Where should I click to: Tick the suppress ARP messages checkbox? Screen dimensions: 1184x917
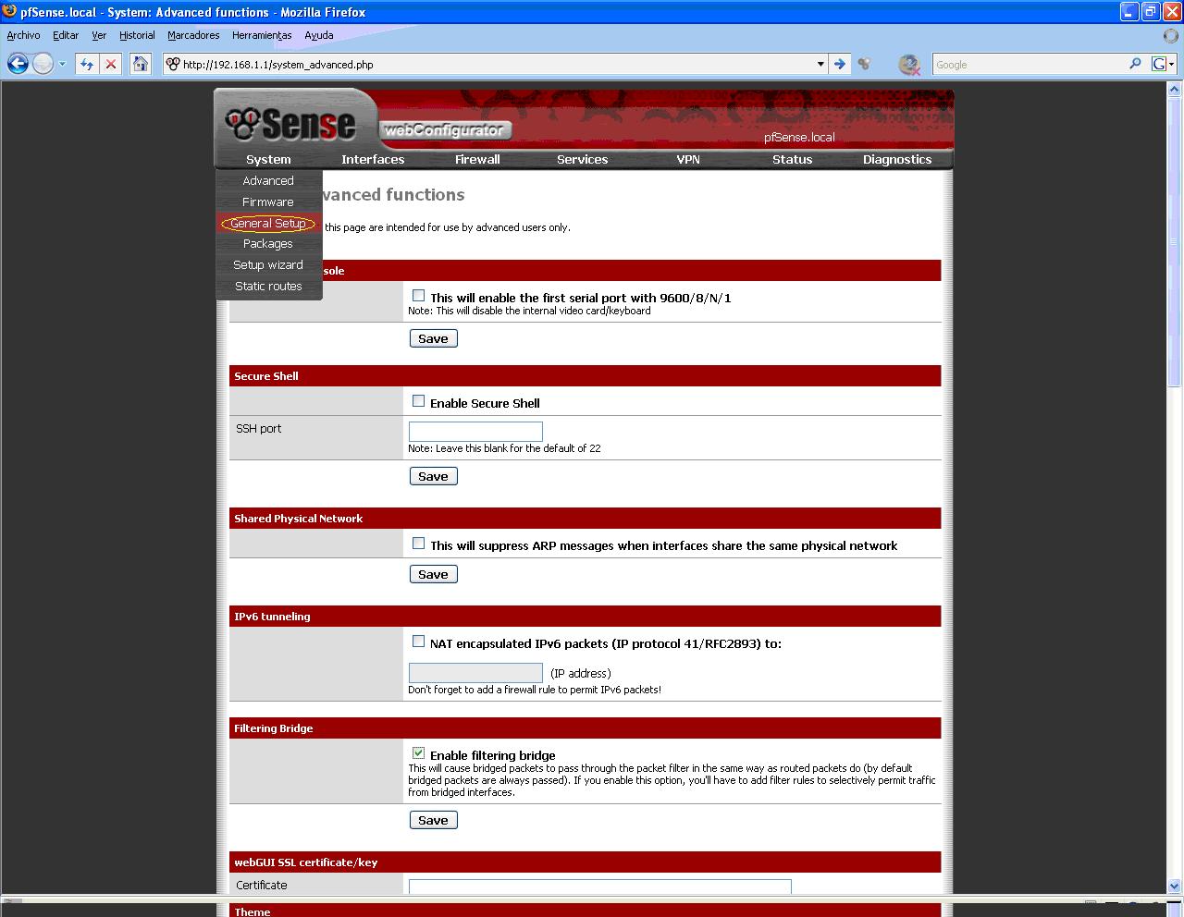pos(418,544)
